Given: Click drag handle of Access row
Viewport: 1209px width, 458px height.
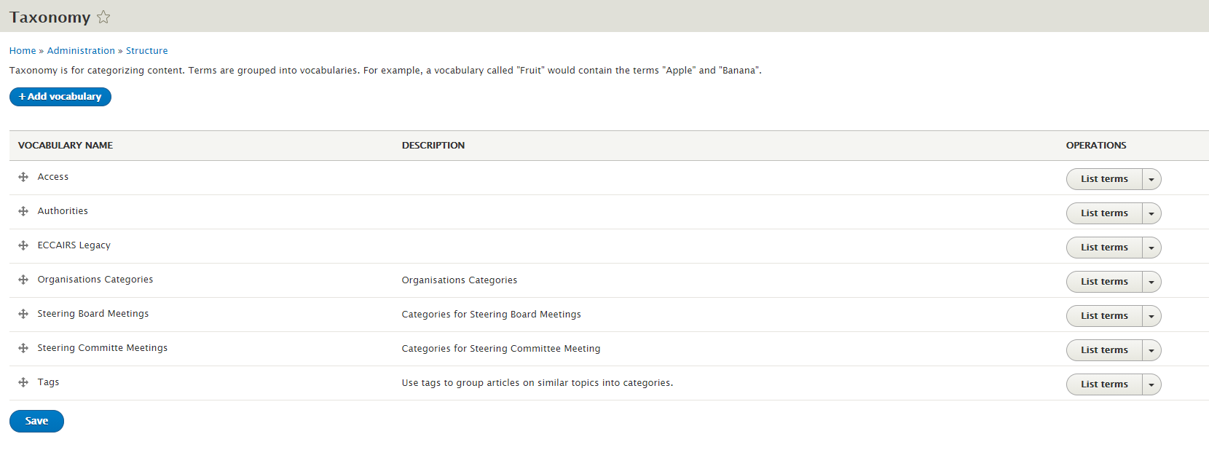Looking at the screenshot, I should [x=23, y=177].
